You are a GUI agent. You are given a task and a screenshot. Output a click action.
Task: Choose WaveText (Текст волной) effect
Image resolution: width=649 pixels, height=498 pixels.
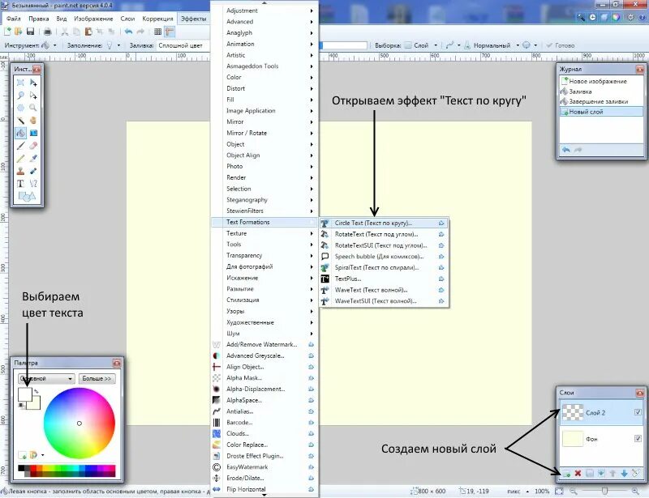pos(384,290)
